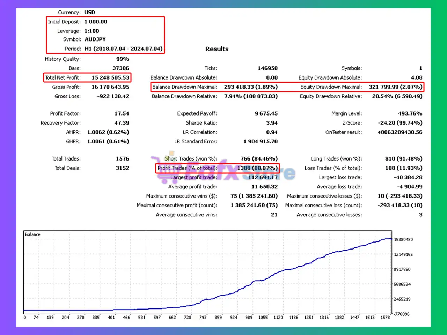The image size is (447, 335).
Task: Click the Profit Factor value 17.54
Action: coord(122,113)
